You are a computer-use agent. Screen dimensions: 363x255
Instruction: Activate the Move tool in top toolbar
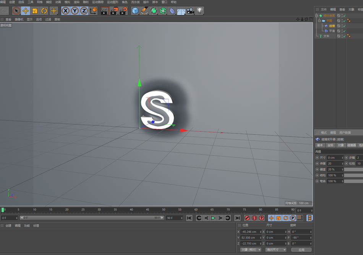click(x=26, y=11)
